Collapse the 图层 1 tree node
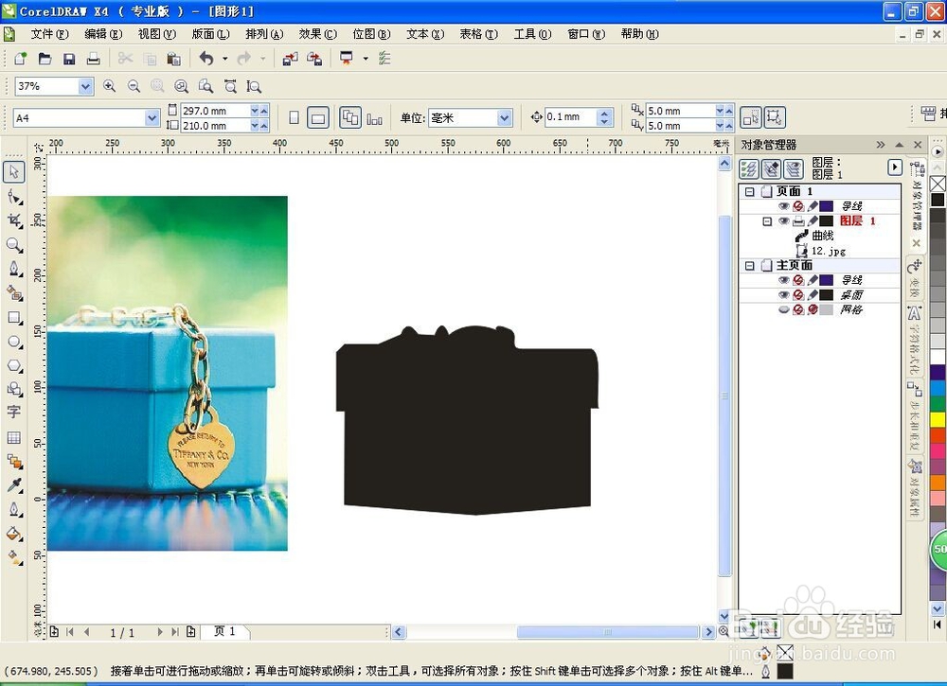This screenshot has width=947, height=686. 767,221
